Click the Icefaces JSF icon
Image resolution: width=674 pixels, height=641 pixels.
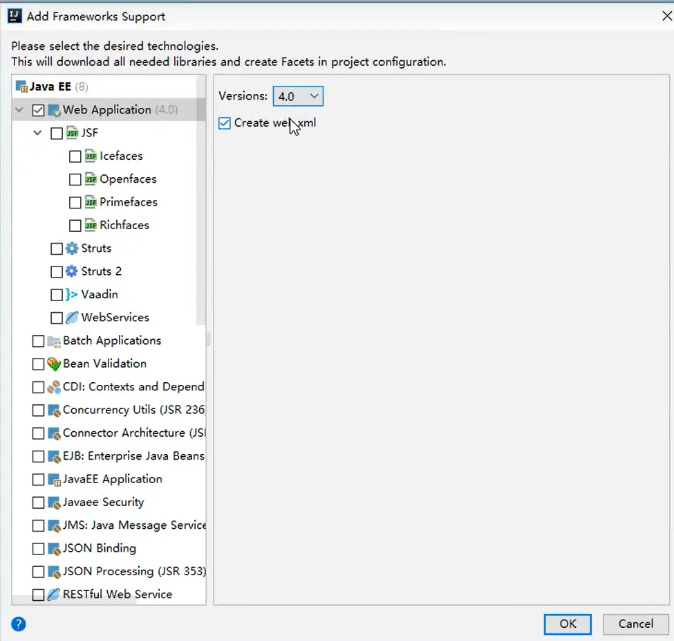click(91, 156)
